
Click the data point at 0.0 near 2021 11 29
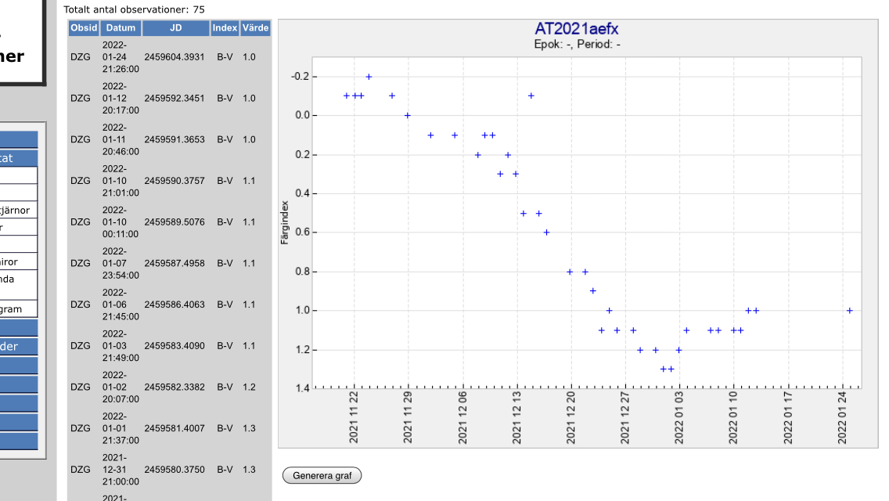(407, 115)
